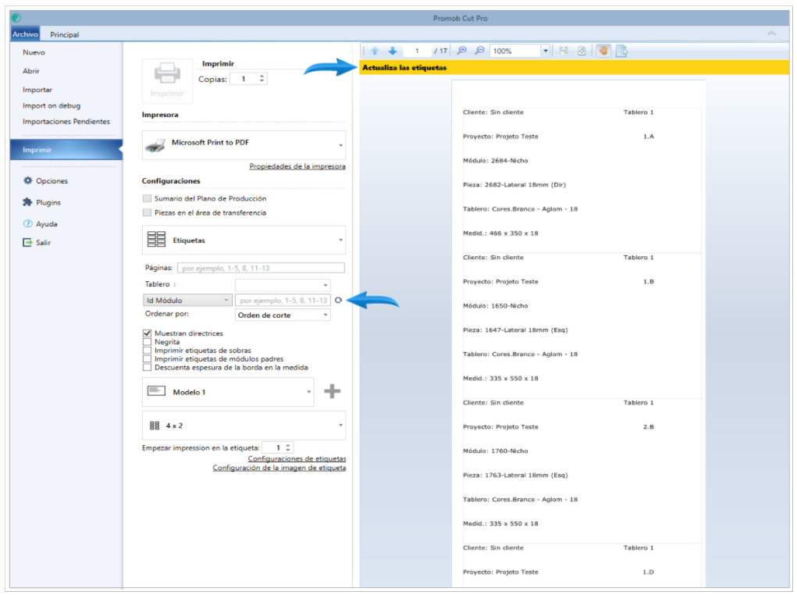The image size is (797, 595).
Task: Go to previous page with up arrow
Action: pos(375,51)
